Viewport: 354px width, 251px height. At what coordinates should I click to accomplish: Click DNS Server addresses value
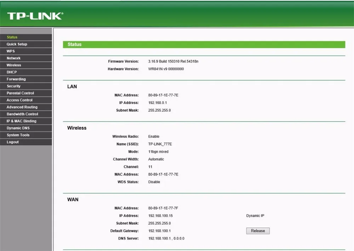coord(166,239)
